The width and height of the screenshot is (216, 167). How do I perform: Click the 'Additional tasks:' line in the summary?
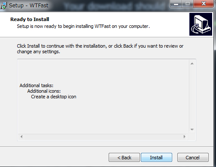[x=37, y=85]
